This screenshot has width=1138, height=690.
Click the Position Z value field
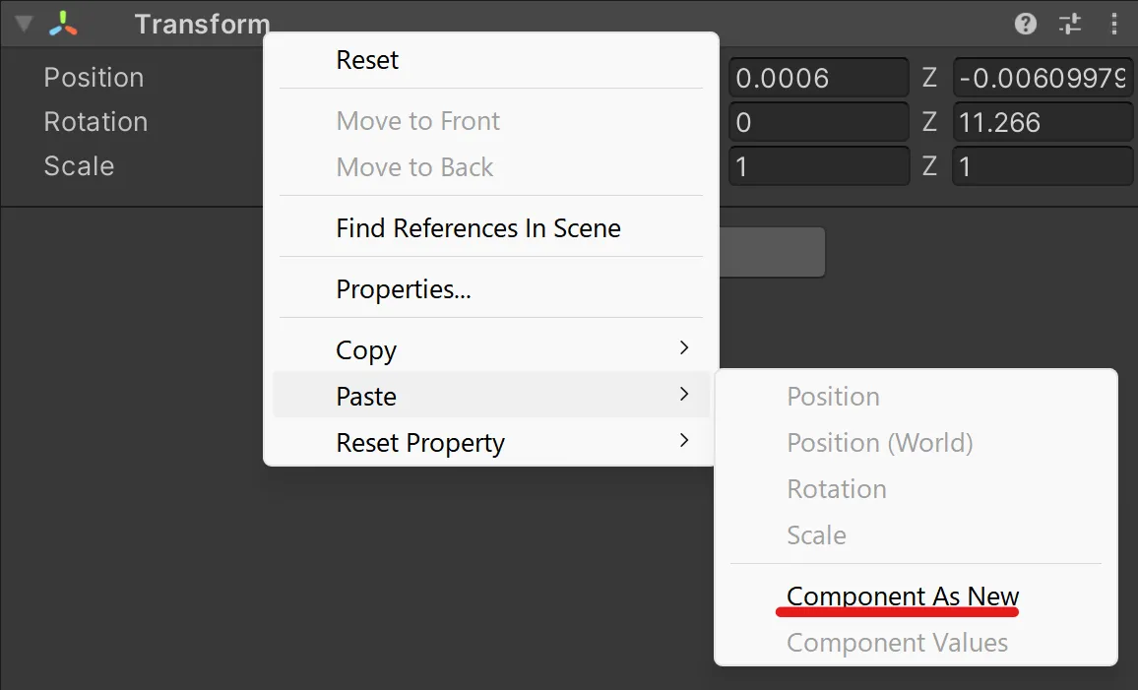point(1043,78)
